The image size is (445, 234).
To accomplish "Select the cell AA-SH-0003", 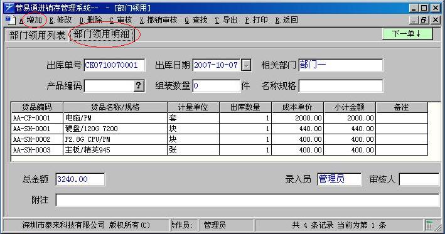I will (37, 150).
